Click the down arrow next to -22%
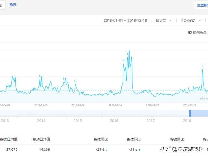This screenshot has height=156, width=208. pos(107,150)
